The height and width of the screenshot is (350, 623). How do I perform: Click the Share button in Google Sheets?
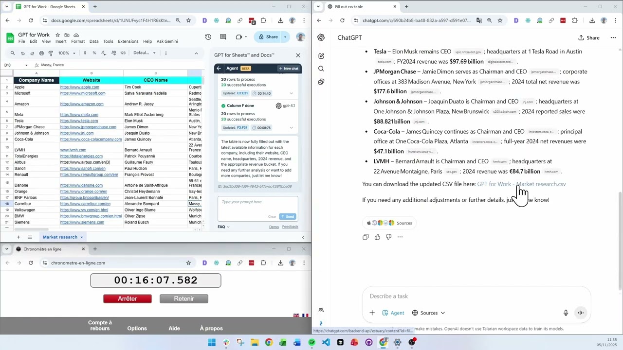[x=268, y=37]
